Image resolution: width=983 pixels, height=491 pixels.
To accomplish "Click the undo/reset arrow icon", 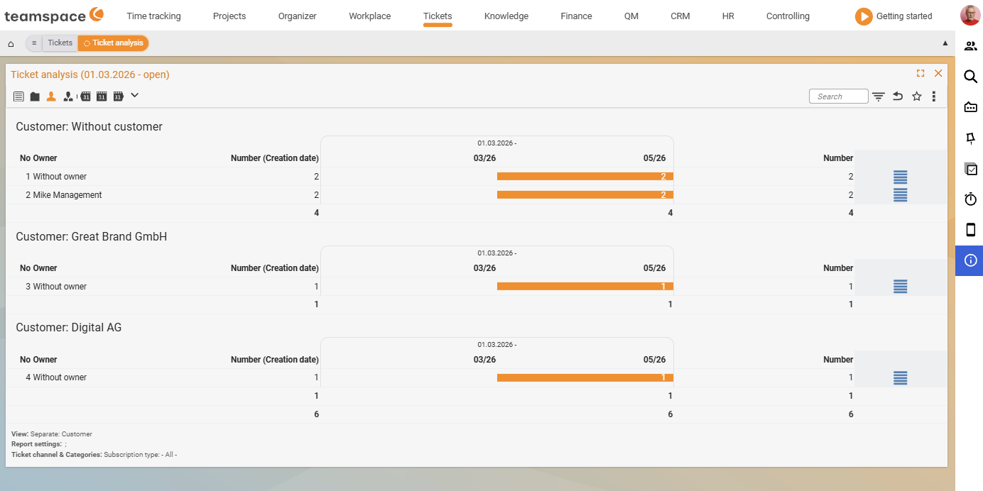I will (898, 96).
